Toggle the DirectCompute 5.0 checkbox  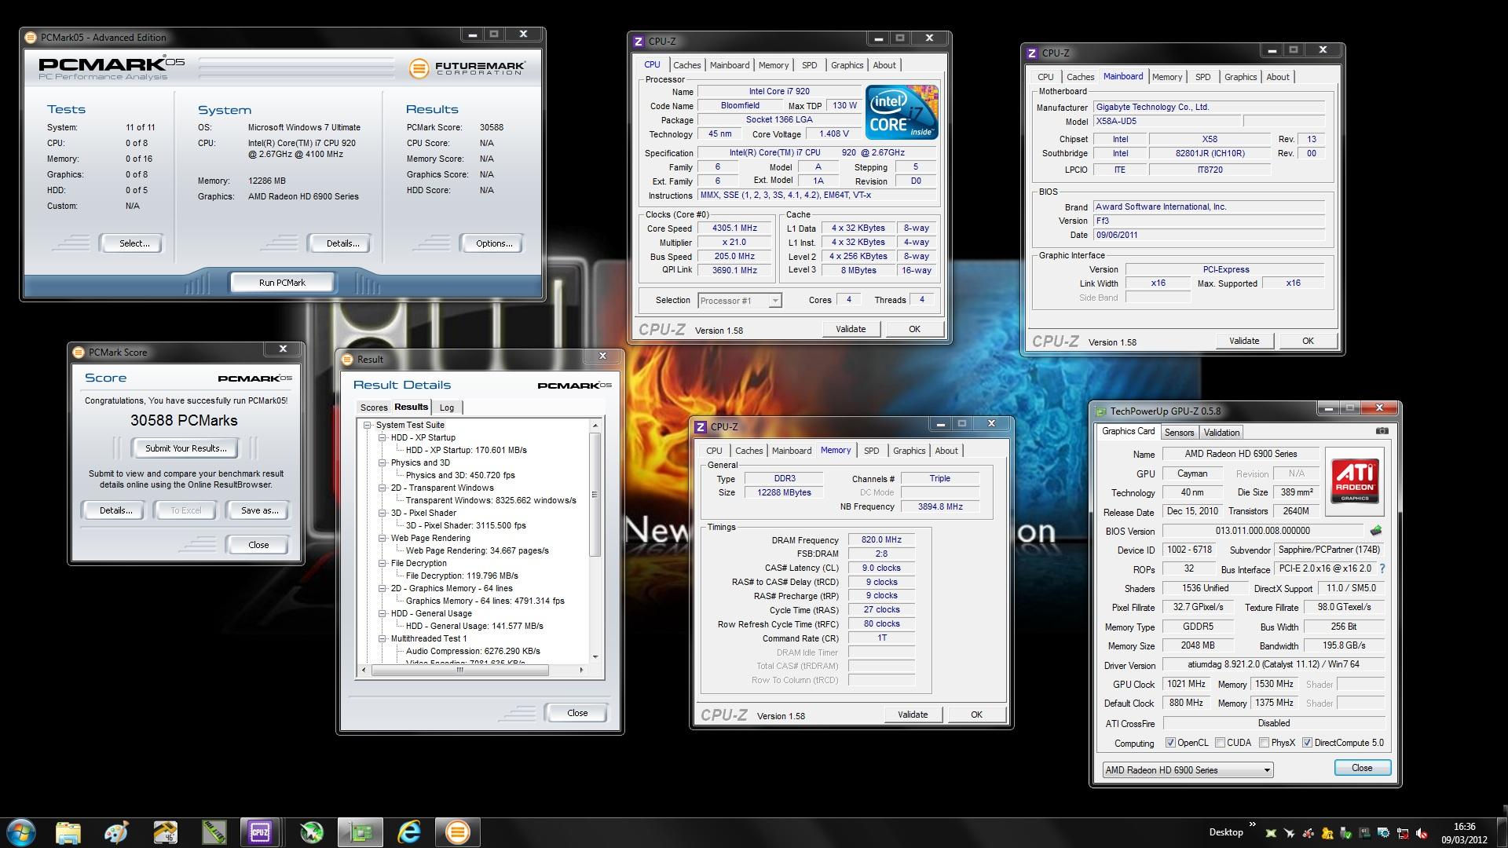click(1307, 743)
